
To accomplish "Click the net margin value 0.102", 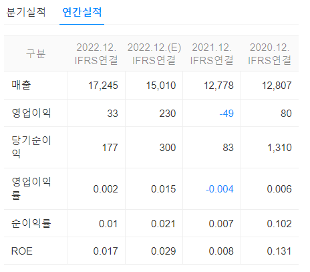I will [279, 224].
